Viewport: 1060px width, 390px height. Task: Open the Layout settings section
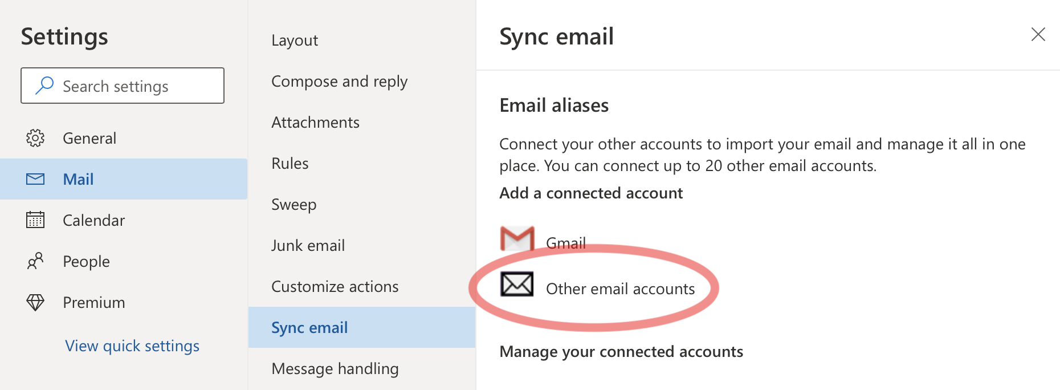(x=295, y=40)
